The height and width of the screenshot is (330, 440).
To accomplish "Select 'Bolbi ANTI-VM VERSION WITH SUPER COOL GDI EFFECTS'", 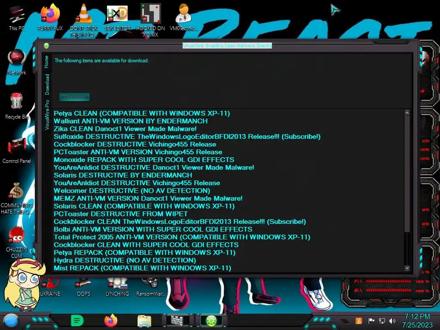I will (x=153, y=229).
